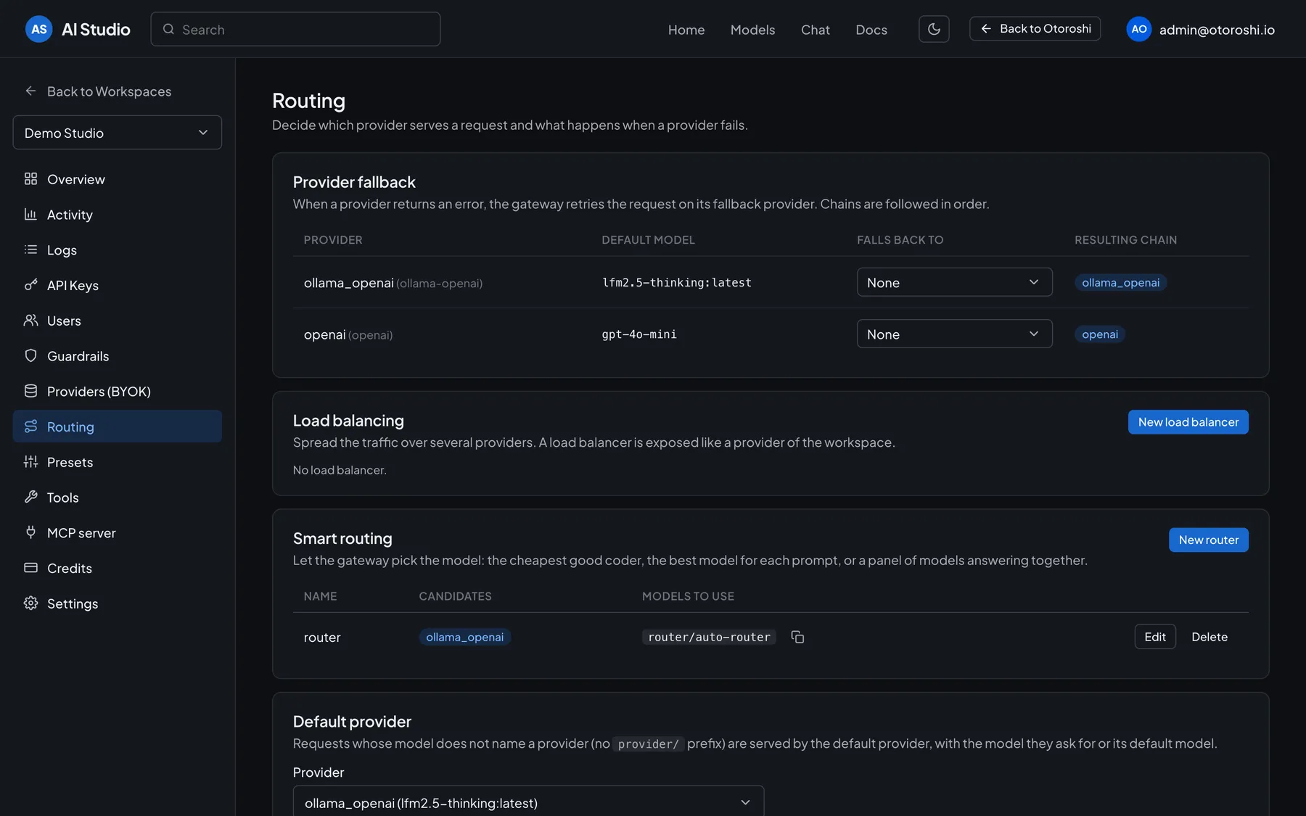The height and width of the screenshot is (816, 1306).
Task: Click the Guardrails shield icon
Action: click(30, 355)
